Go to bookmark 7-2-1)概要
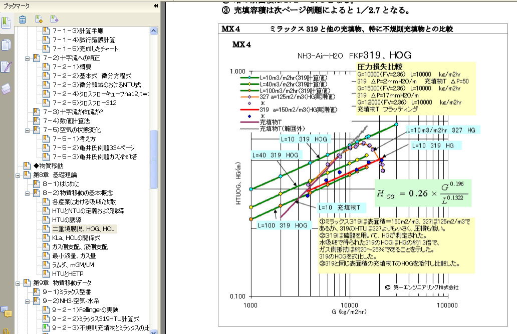Viewport: 517px width, 334px height. coord(72,67)
